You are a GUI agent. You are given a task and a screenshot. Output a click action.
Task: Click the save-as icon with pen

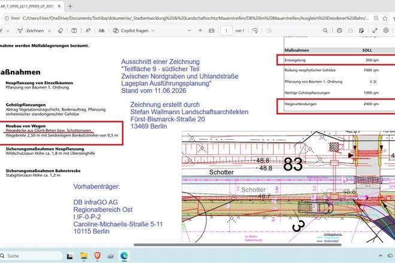point(361,30)
